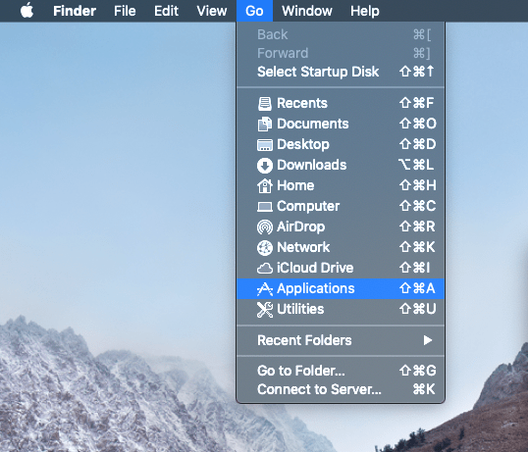The width and height of the screenshot is (528, 452).
Task: Go to Network
Action: (x=341, y=247)
